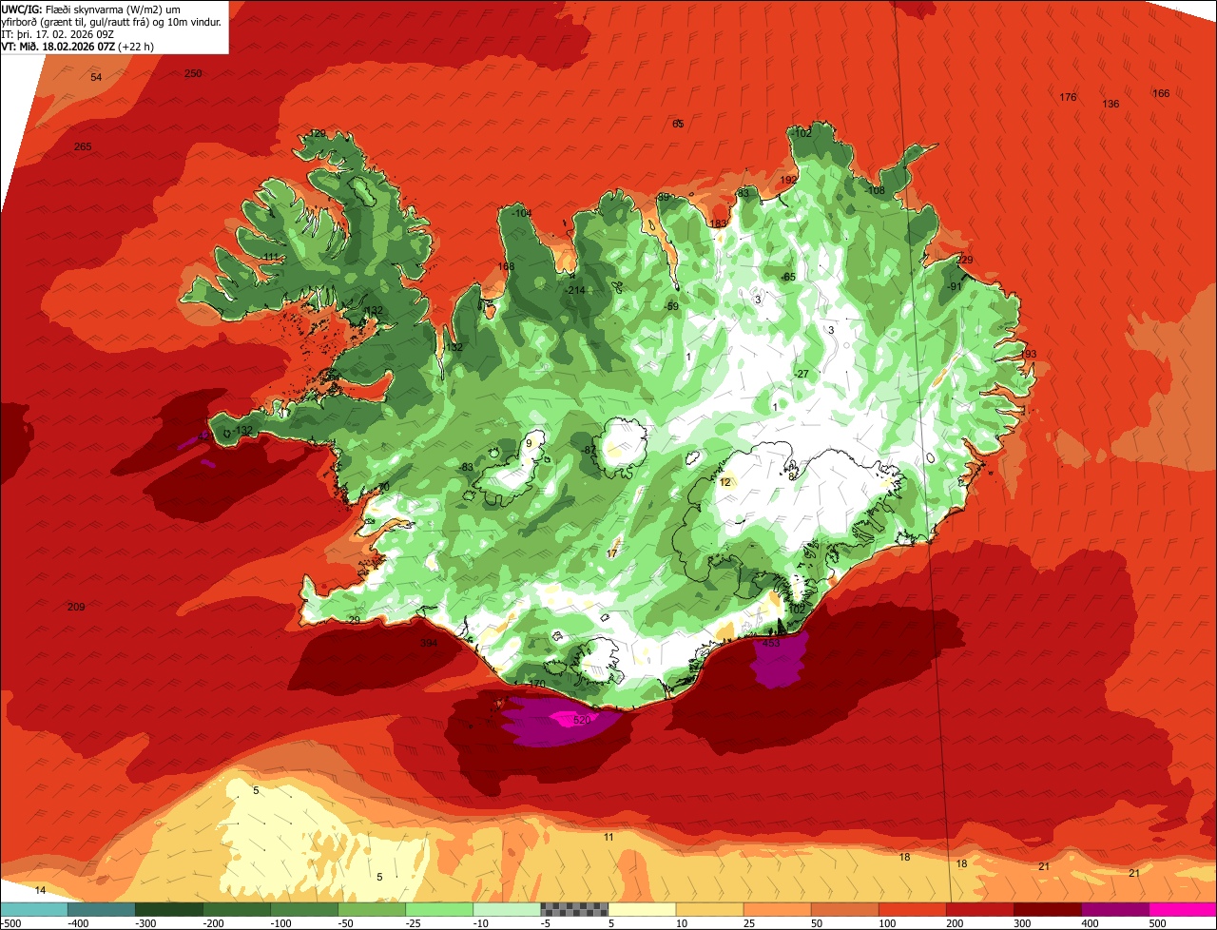The height and width of the screenshot is (930, 1217).
Task: Click the '-108' value in the northeast
Action: coord(874,190)
